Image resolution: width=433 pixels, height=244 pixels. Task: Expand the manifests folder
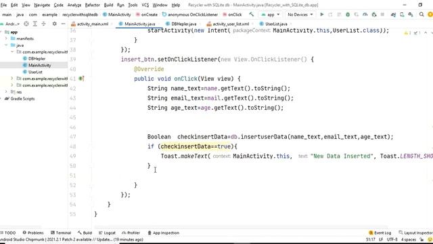click(6, 39)
